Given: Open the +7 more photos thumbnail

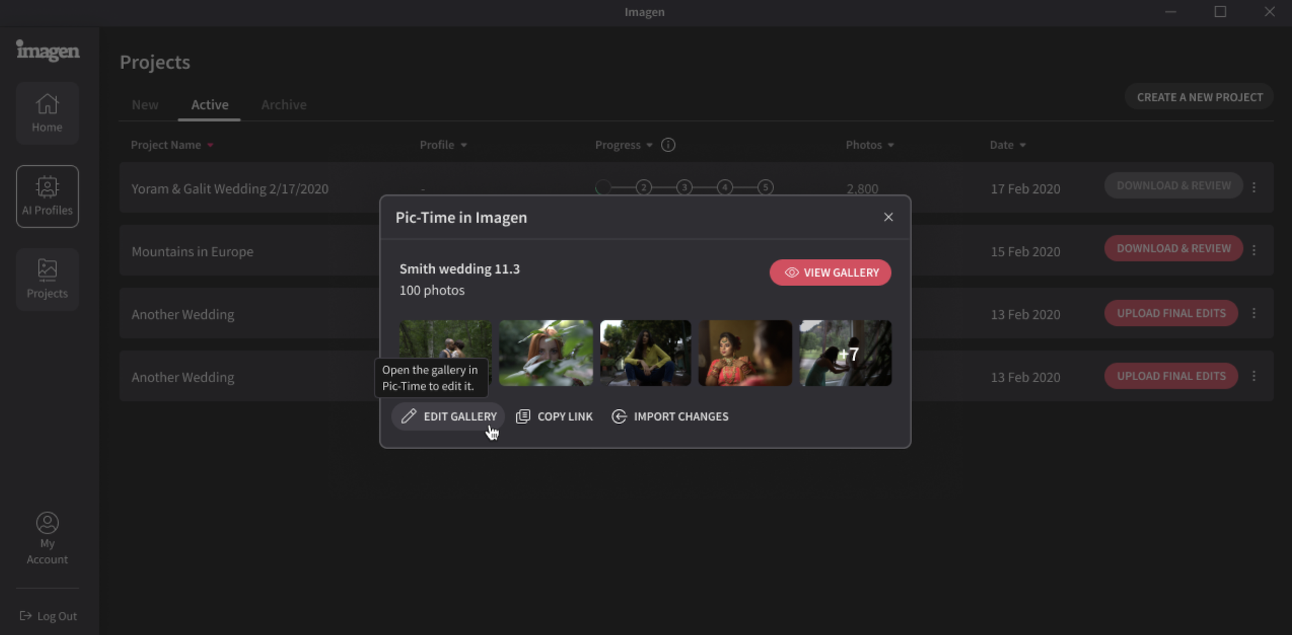Looking at the screenshot, I should coord(846,353).
